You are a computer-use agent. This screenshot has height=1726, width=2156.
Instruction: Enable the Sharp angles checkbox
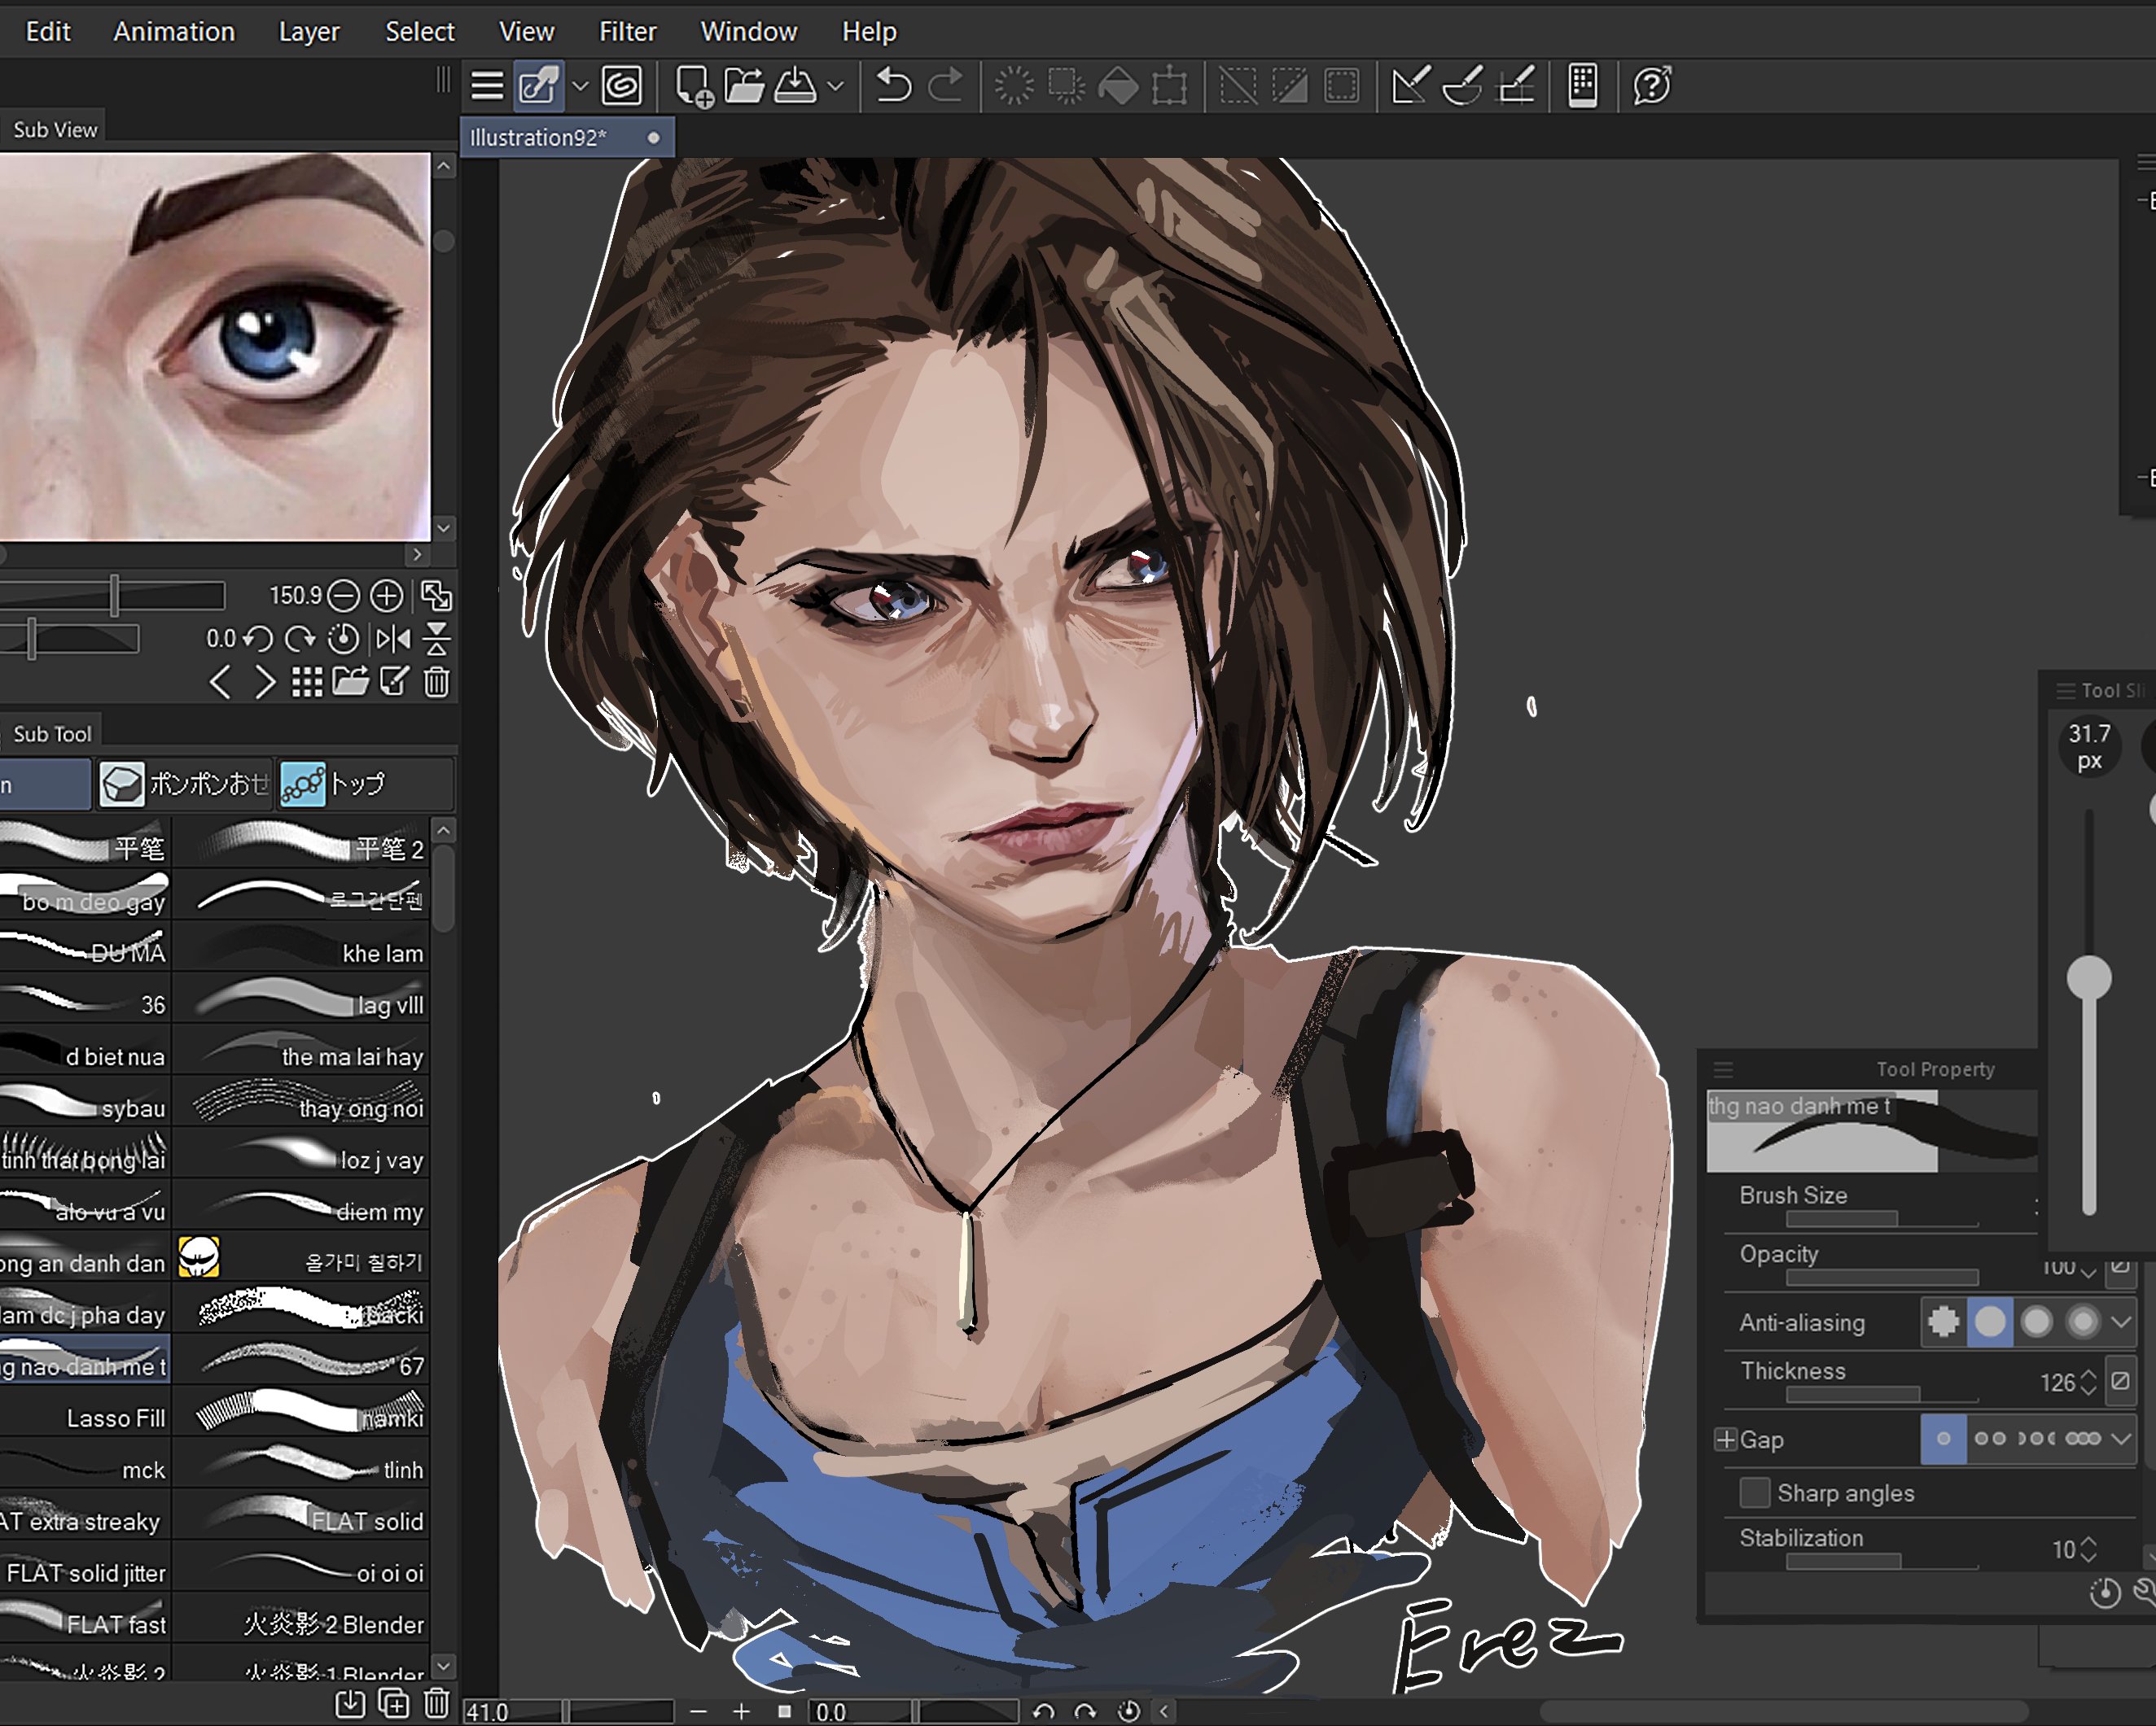point(1755,1493)
